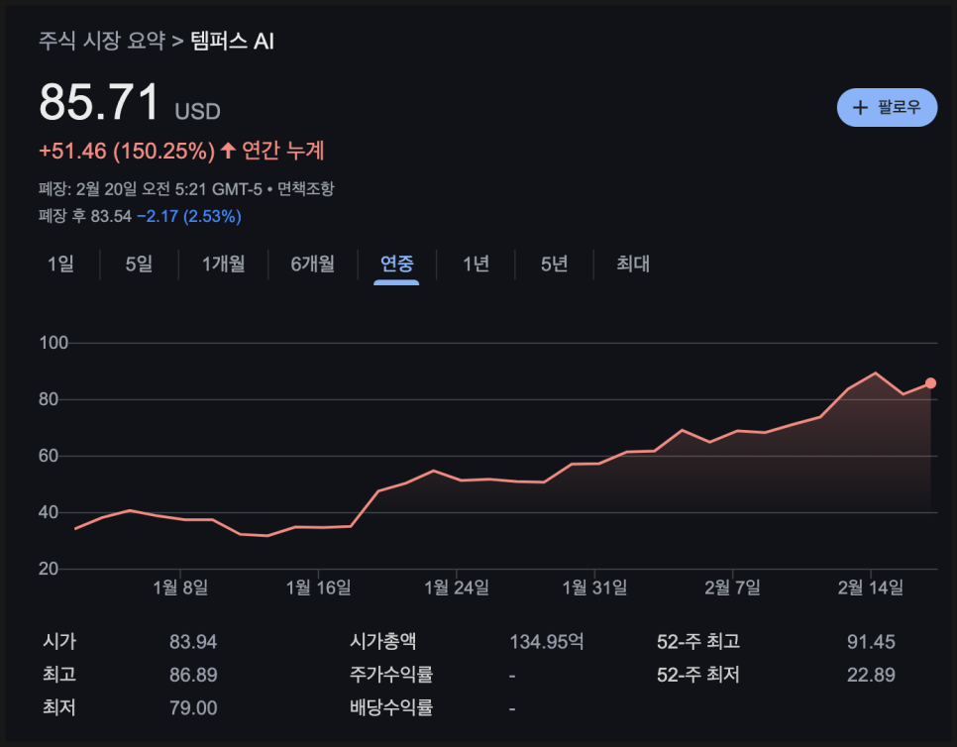Select the 5일 time range tab

139,265
